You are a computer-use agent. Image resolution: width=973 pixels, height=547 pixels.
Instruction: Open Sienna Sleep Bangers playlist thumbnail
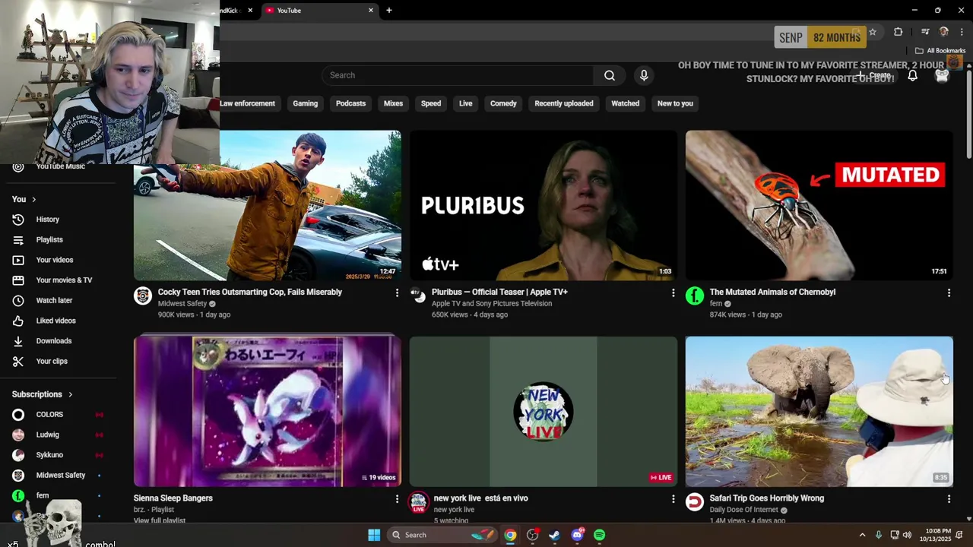268,412
